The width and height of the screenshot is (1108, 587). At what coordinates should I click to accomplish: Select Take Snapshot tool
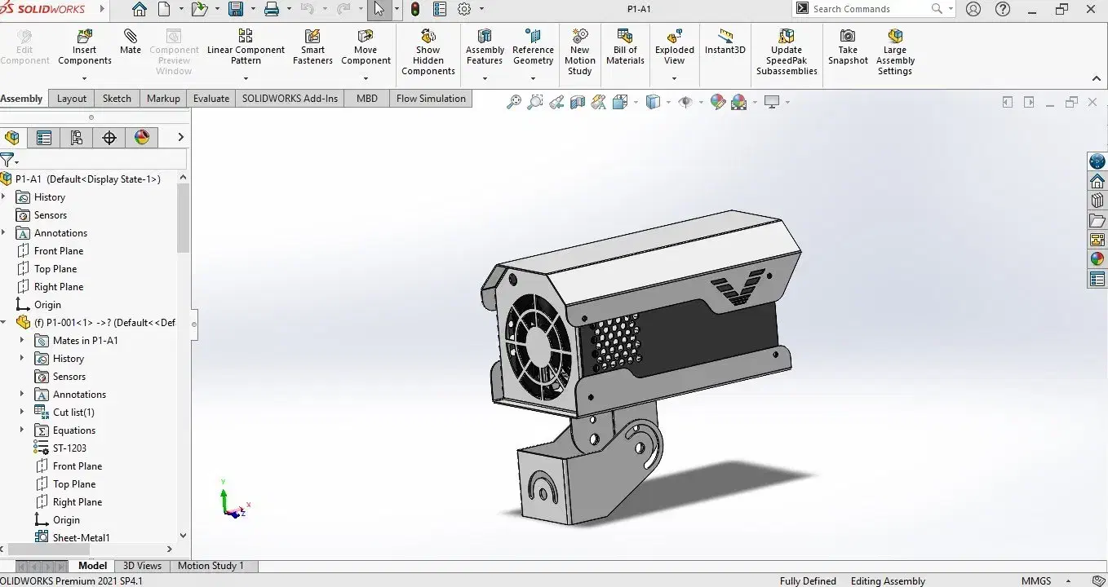(848, 38)
